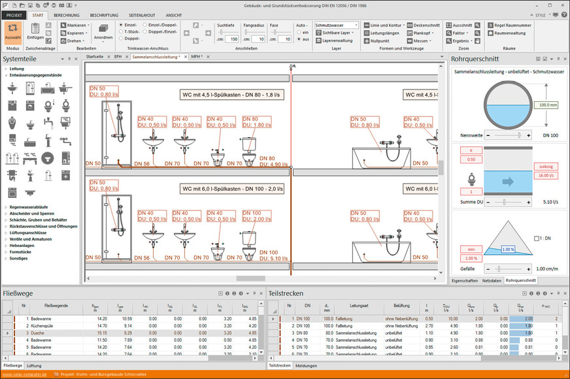Click the Layerverwaltung button
The height and width of the screenshot is (379, 570).
tap(337, 40)
